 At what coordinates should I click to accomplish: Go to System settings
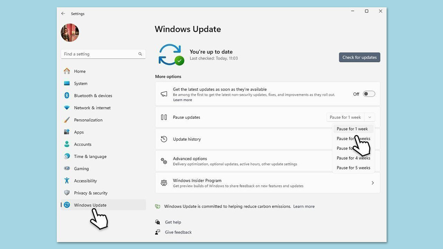[x=81, y=83]
